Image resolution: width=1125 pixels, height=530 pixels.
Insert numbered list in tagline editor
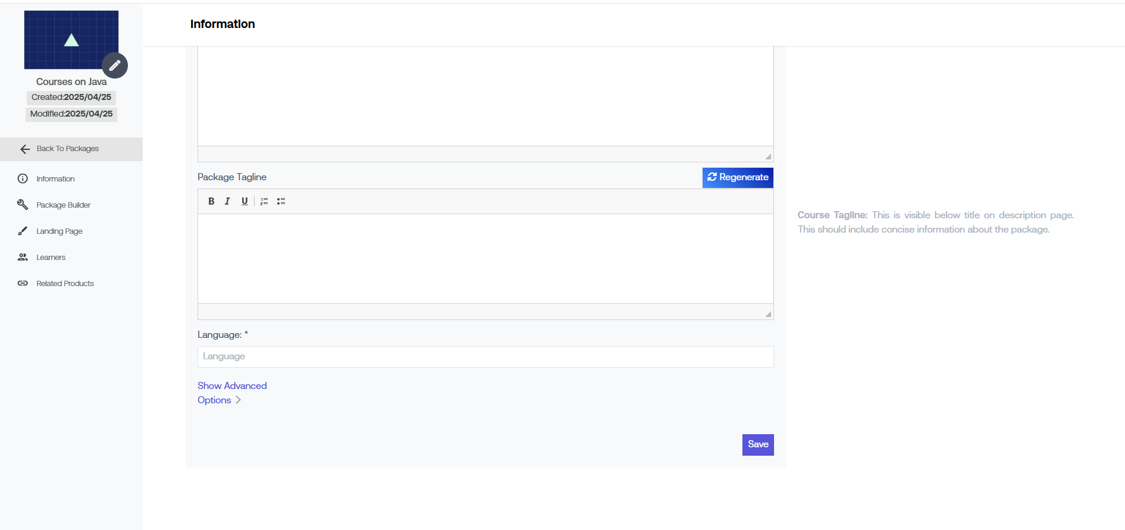point(264,202)
